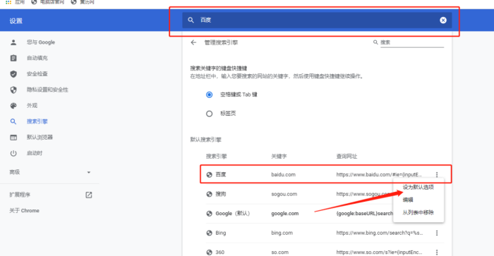494x256 pixels.
Task: Click the Default browser window icon
Action: click(x=13, y=138)
